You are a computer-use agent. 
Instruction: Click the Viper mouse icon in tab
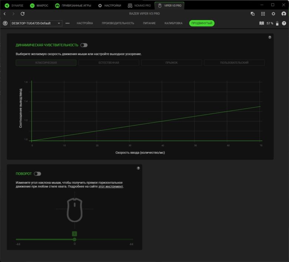tap(160, 6)
